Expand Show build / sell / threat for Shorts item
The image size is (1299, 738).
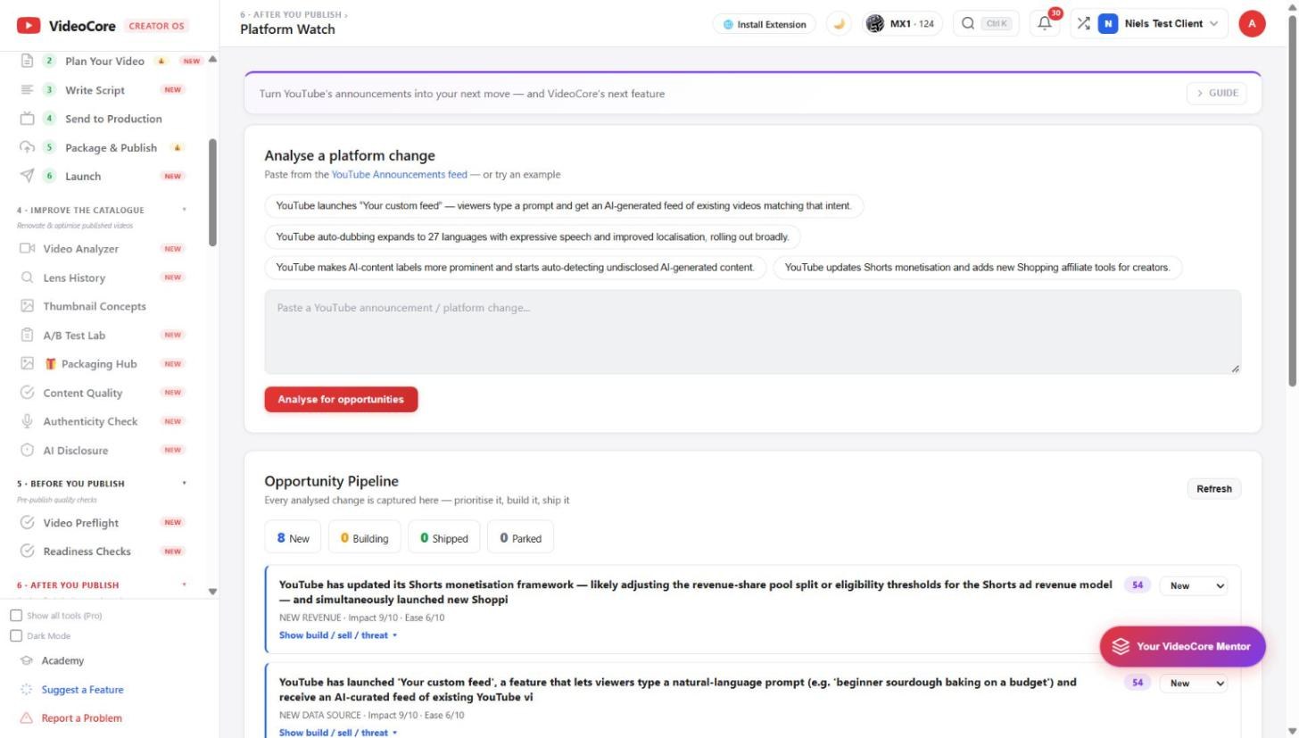coord(338,635)
